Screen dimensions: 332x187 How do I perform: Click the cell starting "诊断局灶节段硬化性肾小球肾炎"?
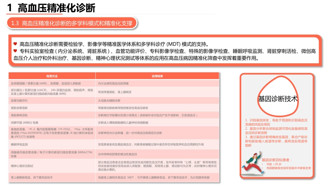(157, 115)
